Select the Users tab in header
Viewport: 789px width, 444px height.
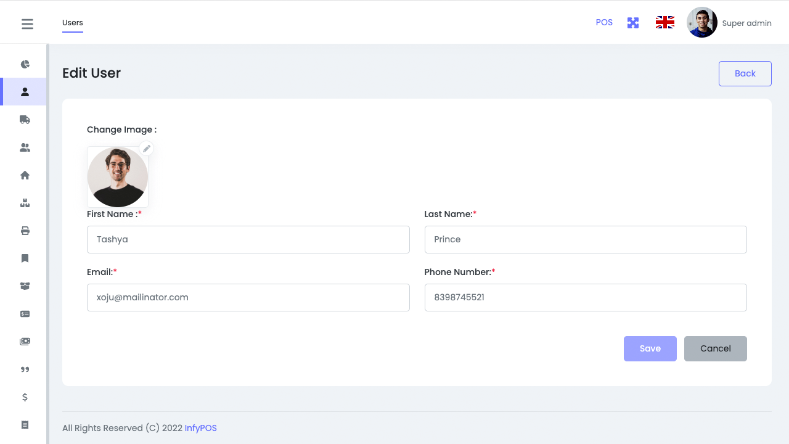(x=73, y=23)
